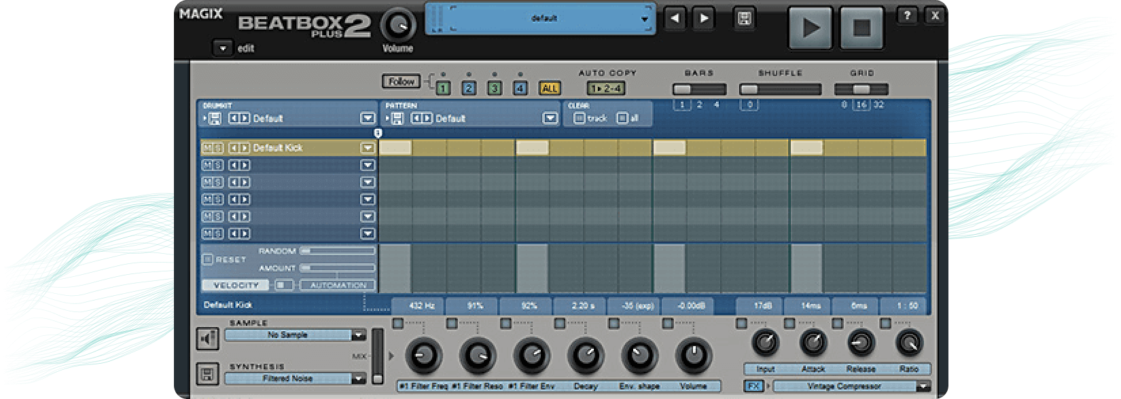Go to the previous preset arrow
Screen dimensions: 1121x399
675,18
